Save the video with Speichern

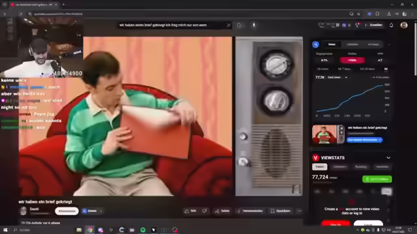(x=281, y=211)
